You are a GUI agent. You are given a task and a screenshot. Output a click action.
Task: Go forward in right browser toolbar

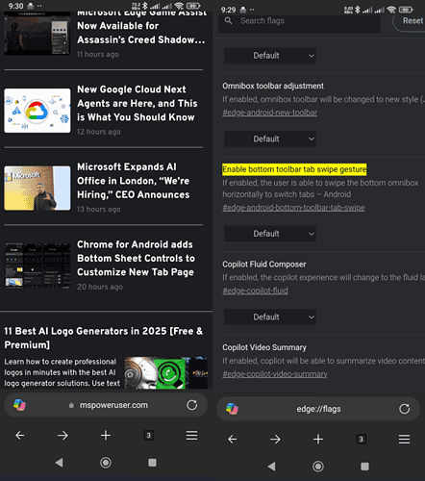pos(275,439)
